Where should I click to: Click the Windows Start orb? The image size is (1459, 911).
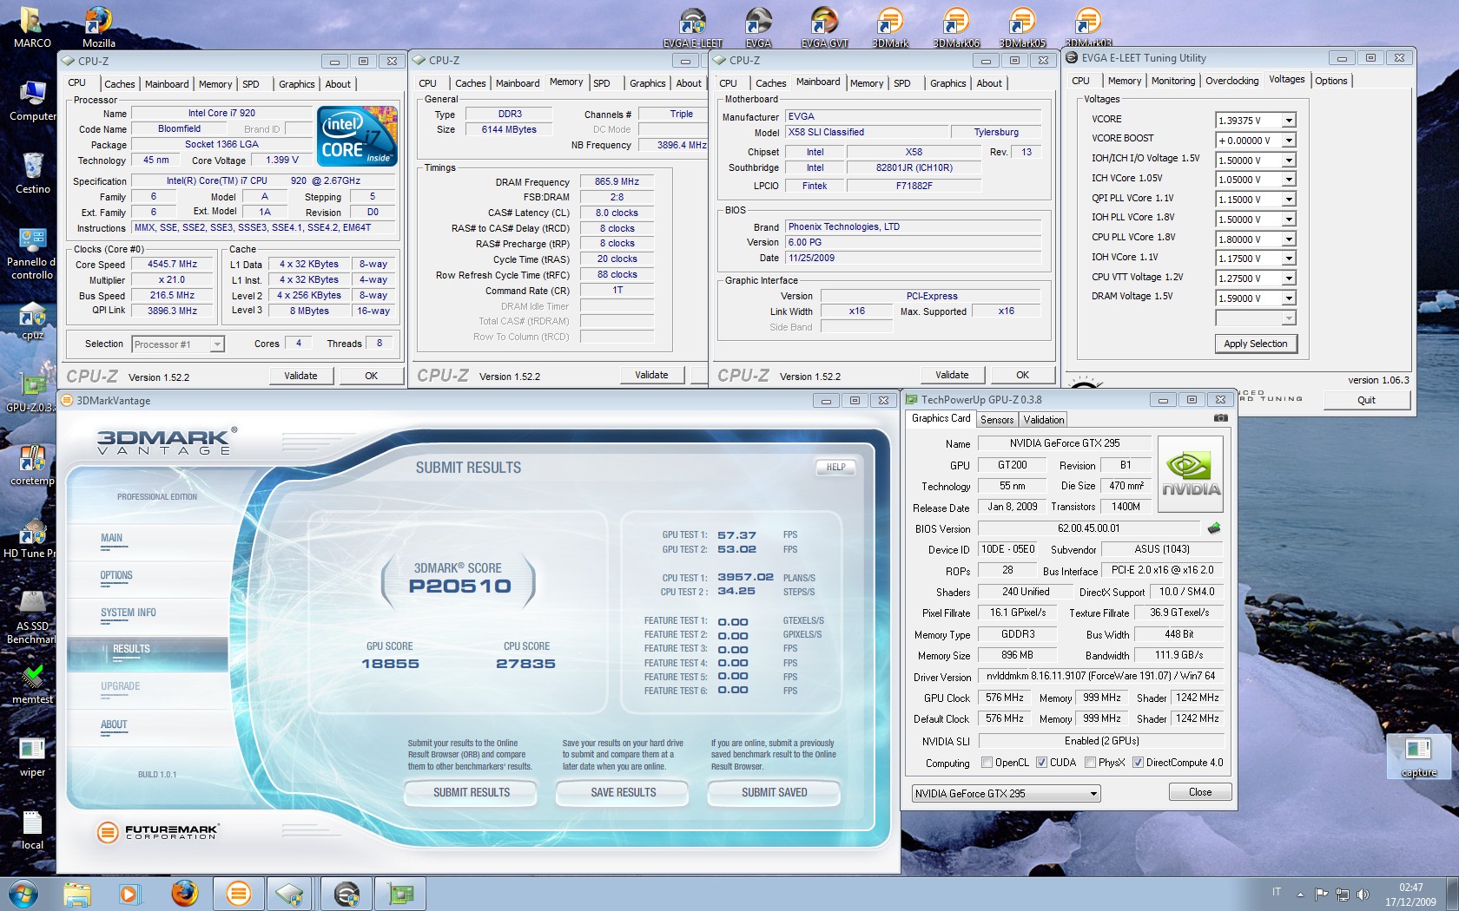click(23, 894)
